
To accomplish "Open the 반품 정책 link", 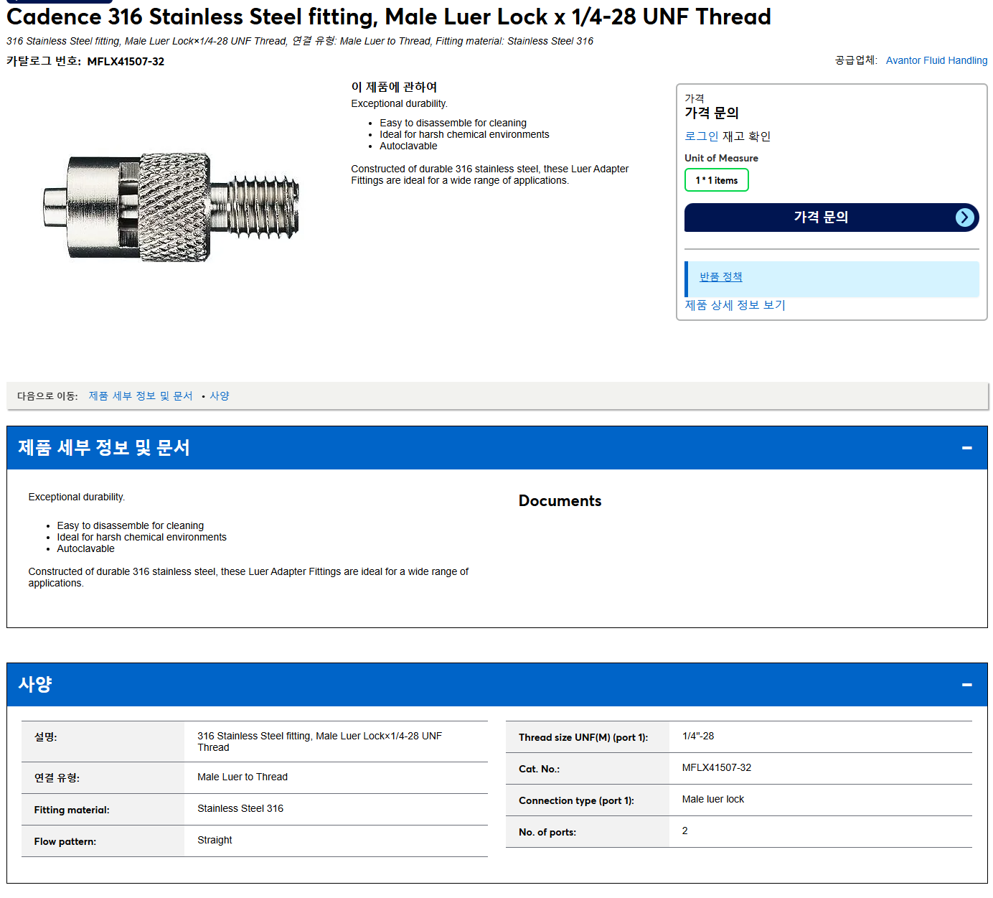I will tap(720, 277).
